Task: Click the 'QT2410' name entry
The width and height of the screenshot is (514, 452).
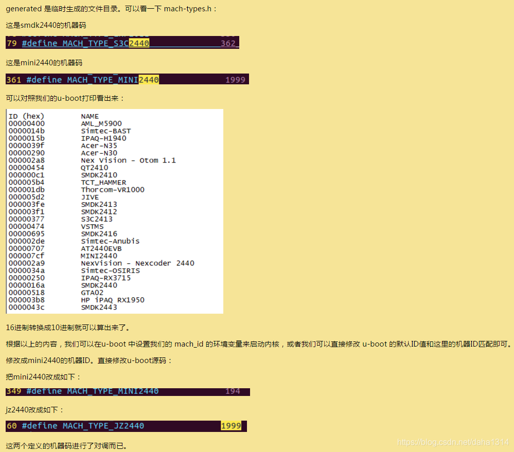Action: click(94, 168)
